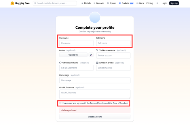This screenshot has height=127, width=190.
Task: Open Spaces from top navigation
Action: click(x=111, y=3)
